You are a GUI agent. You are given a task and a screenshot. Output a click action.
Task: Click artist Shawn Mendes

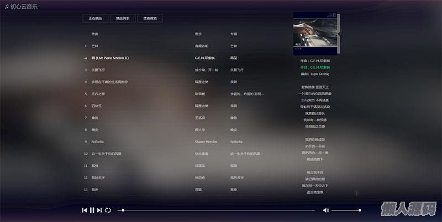click(x=206, y=142)
